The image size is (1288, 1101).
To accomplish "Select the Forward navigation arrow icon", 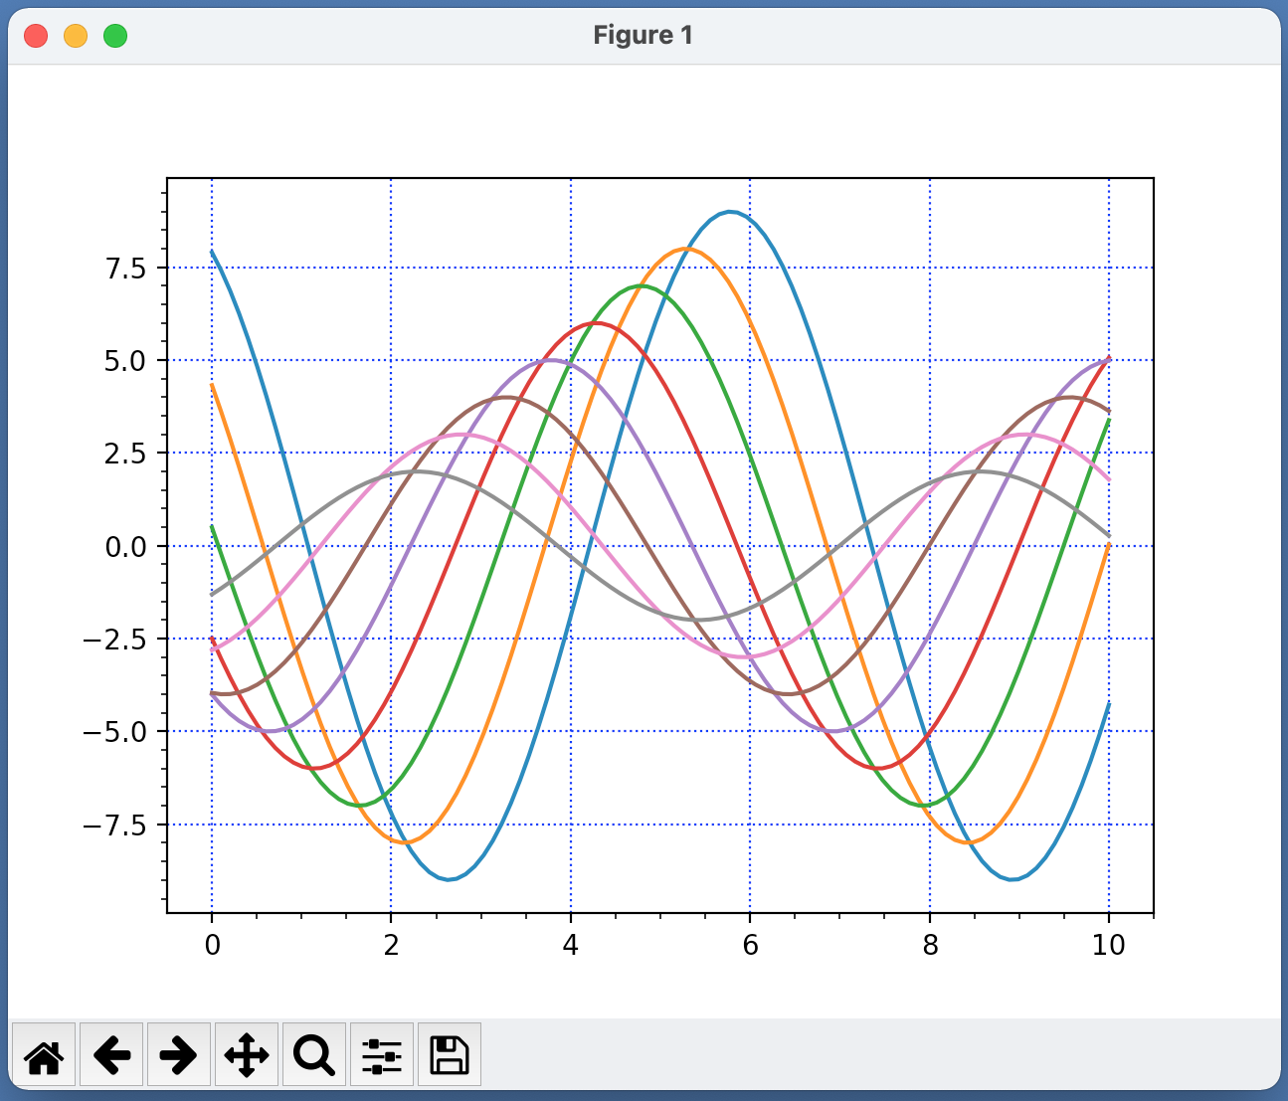I will 179,1055.
